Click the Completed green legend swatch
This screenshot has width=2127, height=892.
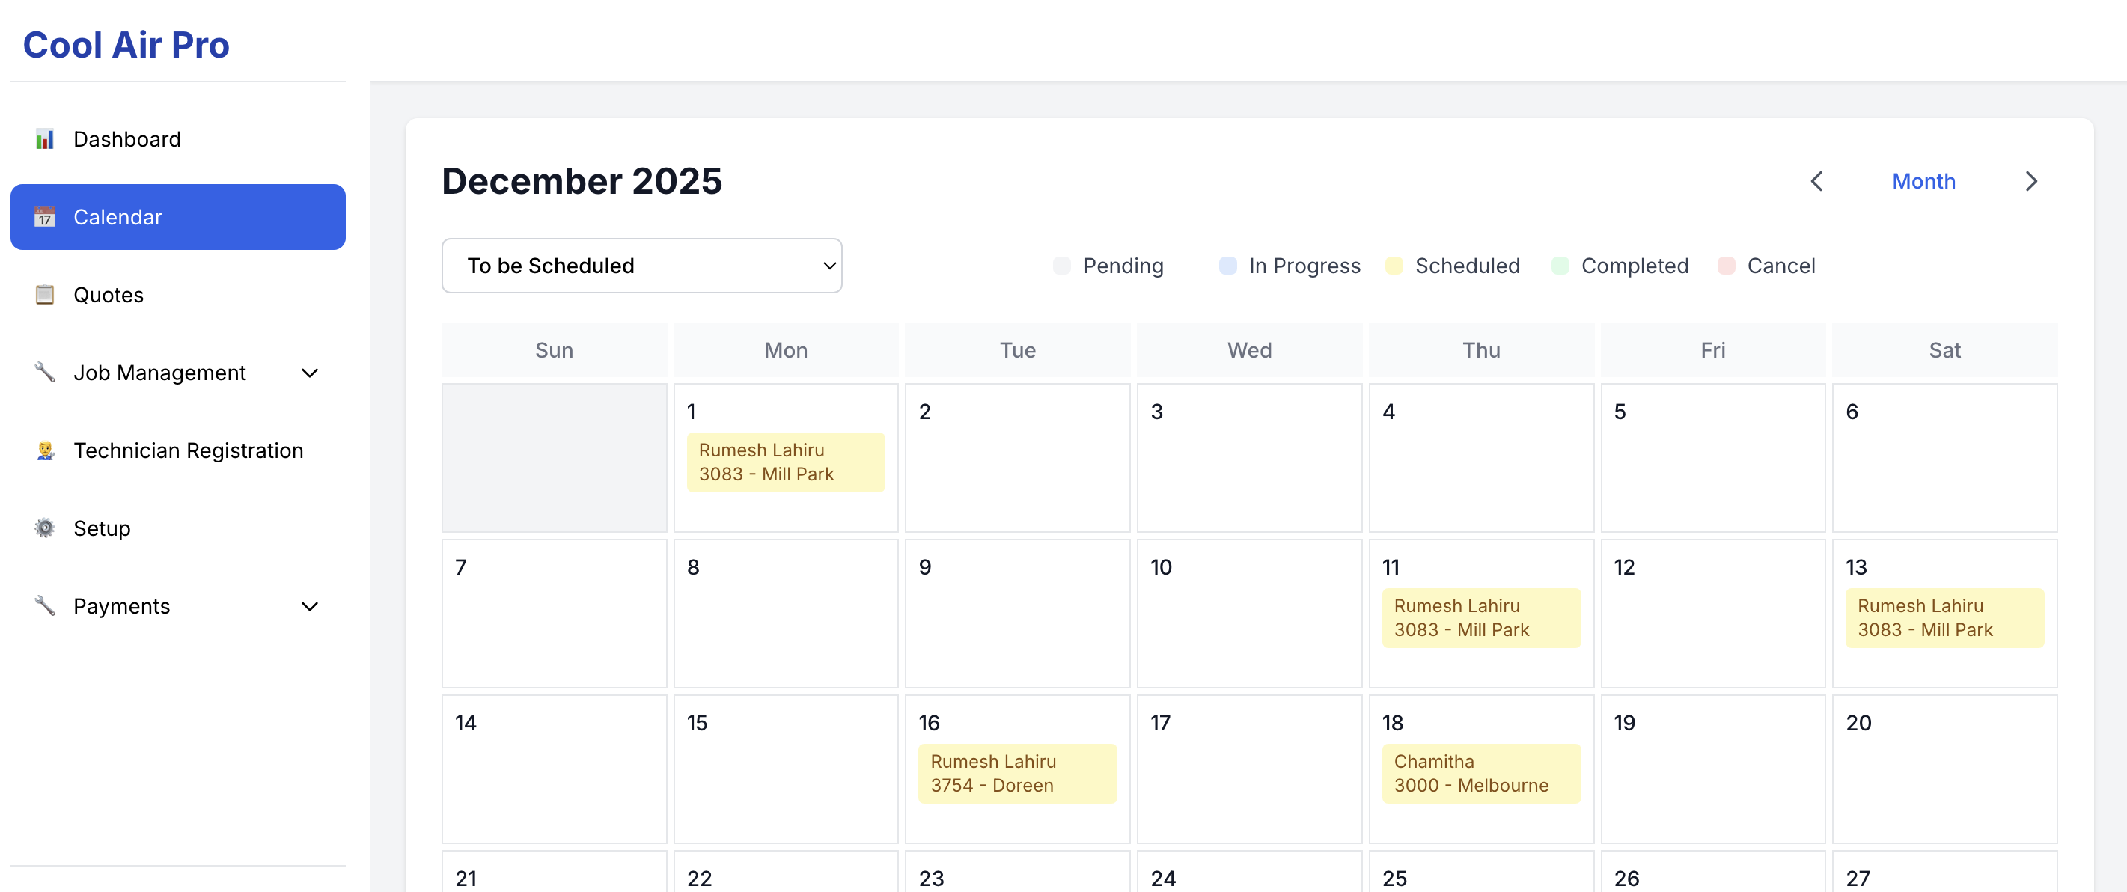pyautogui.click(x=1560, y=266)
